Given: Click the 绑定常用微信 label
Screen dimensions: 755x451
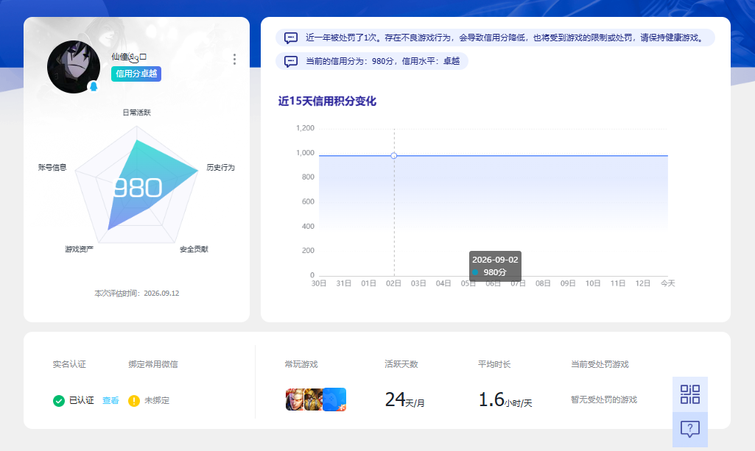Looking at the screenshot, I should coord(153,364).
